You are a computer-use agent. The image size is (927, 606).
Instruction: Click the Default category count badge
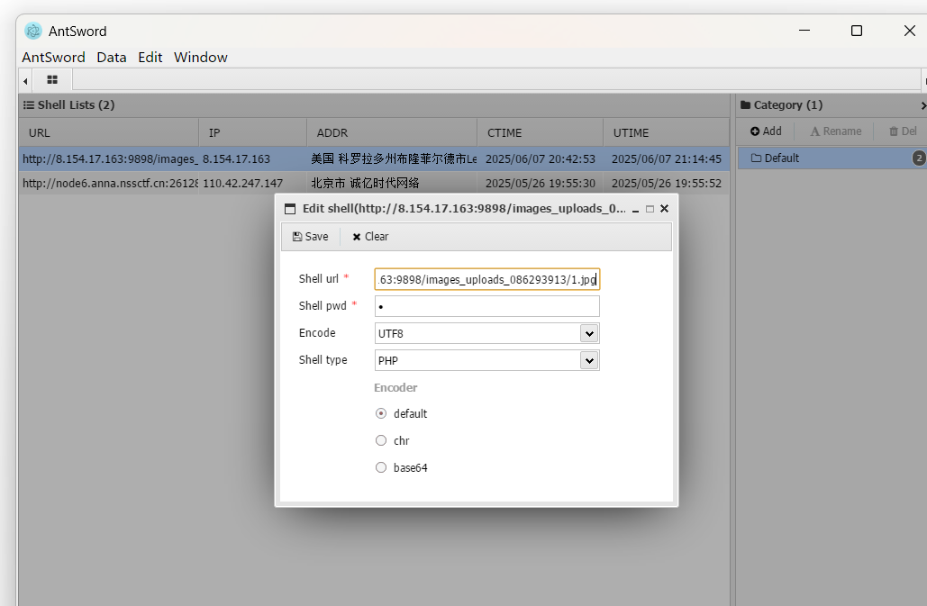[919, 158]
